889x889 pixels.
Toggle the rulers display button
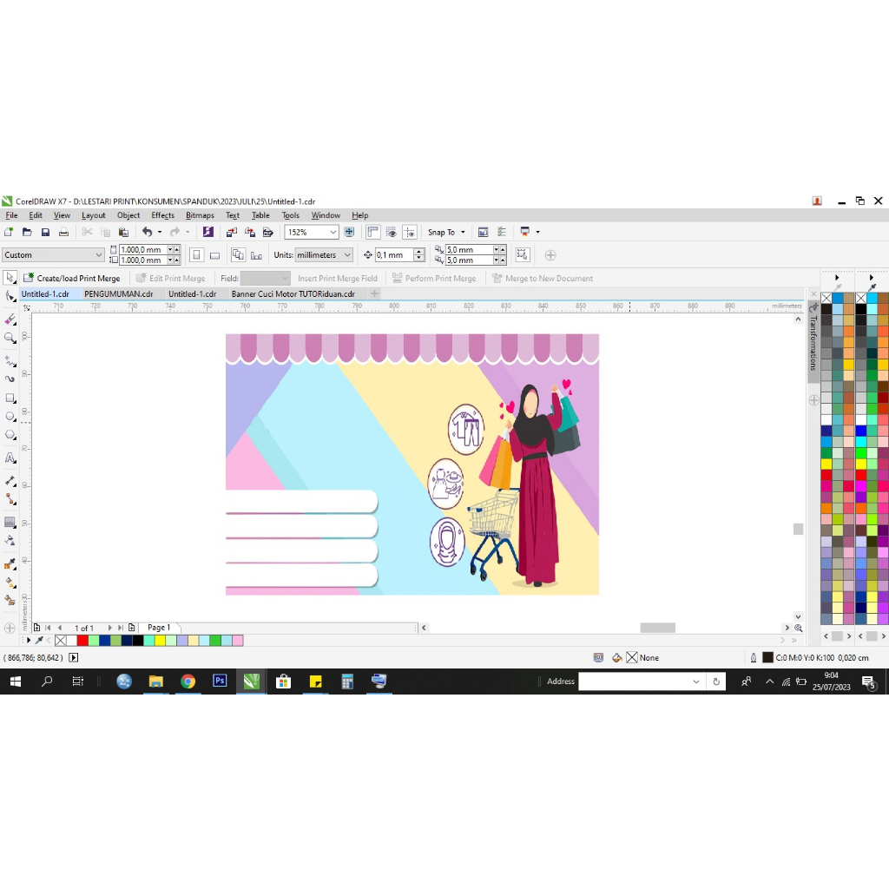373,232
